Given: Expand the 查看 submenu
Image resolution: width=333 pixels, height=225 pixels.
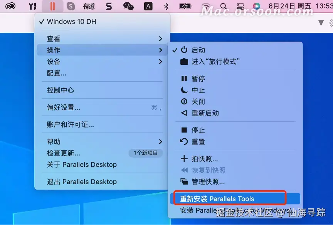Looking at the screenshot, I should [102, 39].
